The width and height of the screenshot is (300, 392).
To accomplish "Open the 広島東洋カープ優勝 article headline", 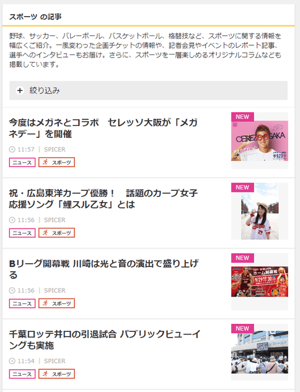I will pos(103,199).
